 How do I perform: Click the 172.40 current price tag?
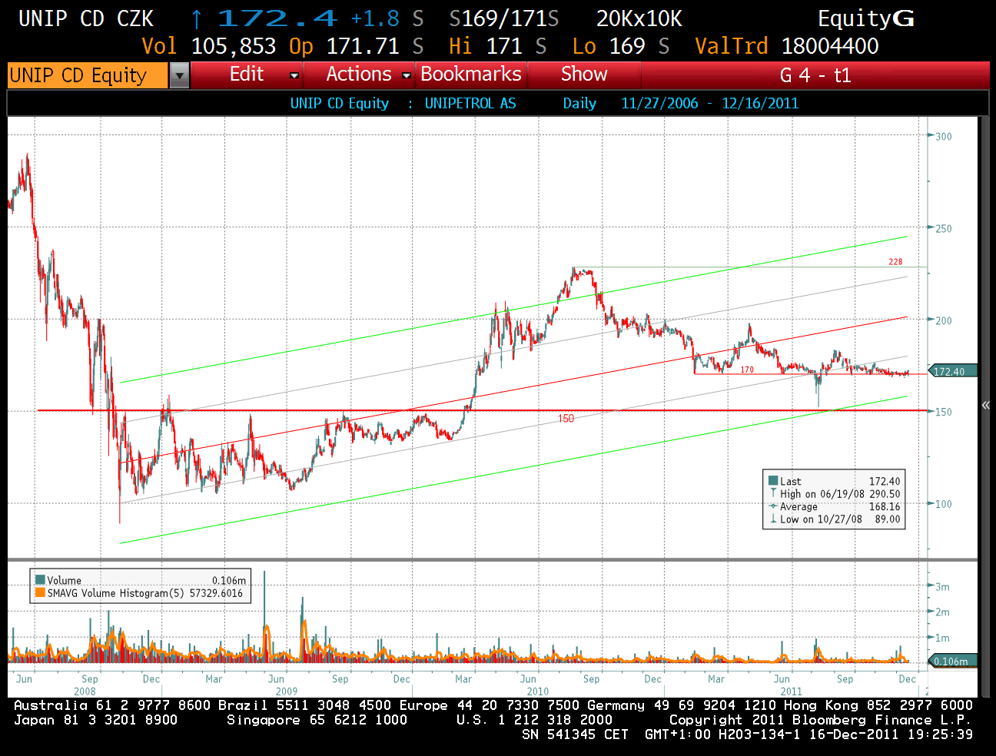click(951, 371)
